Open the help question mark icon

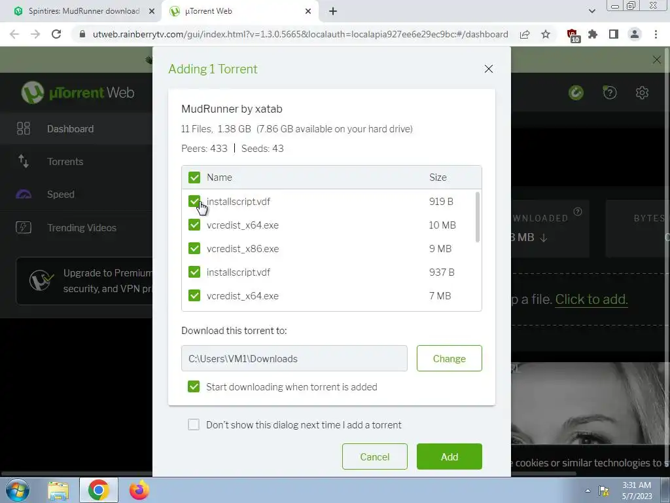pyautogui.click(x=610, y=92)
